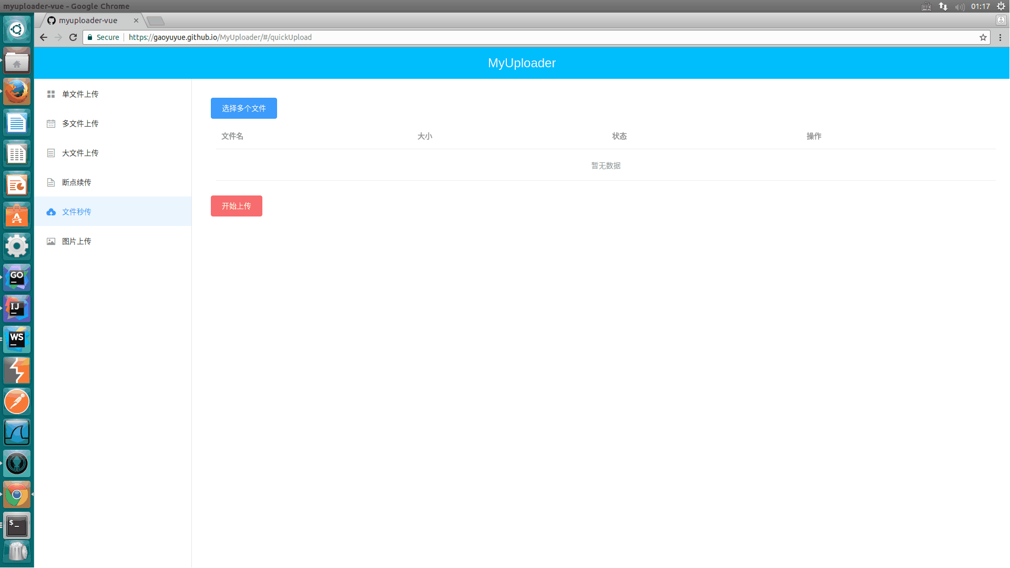The height and width of the screenshot is (568, 1010).
Task: Click the calendar icon beside 多文件上传
Action: 51,123
